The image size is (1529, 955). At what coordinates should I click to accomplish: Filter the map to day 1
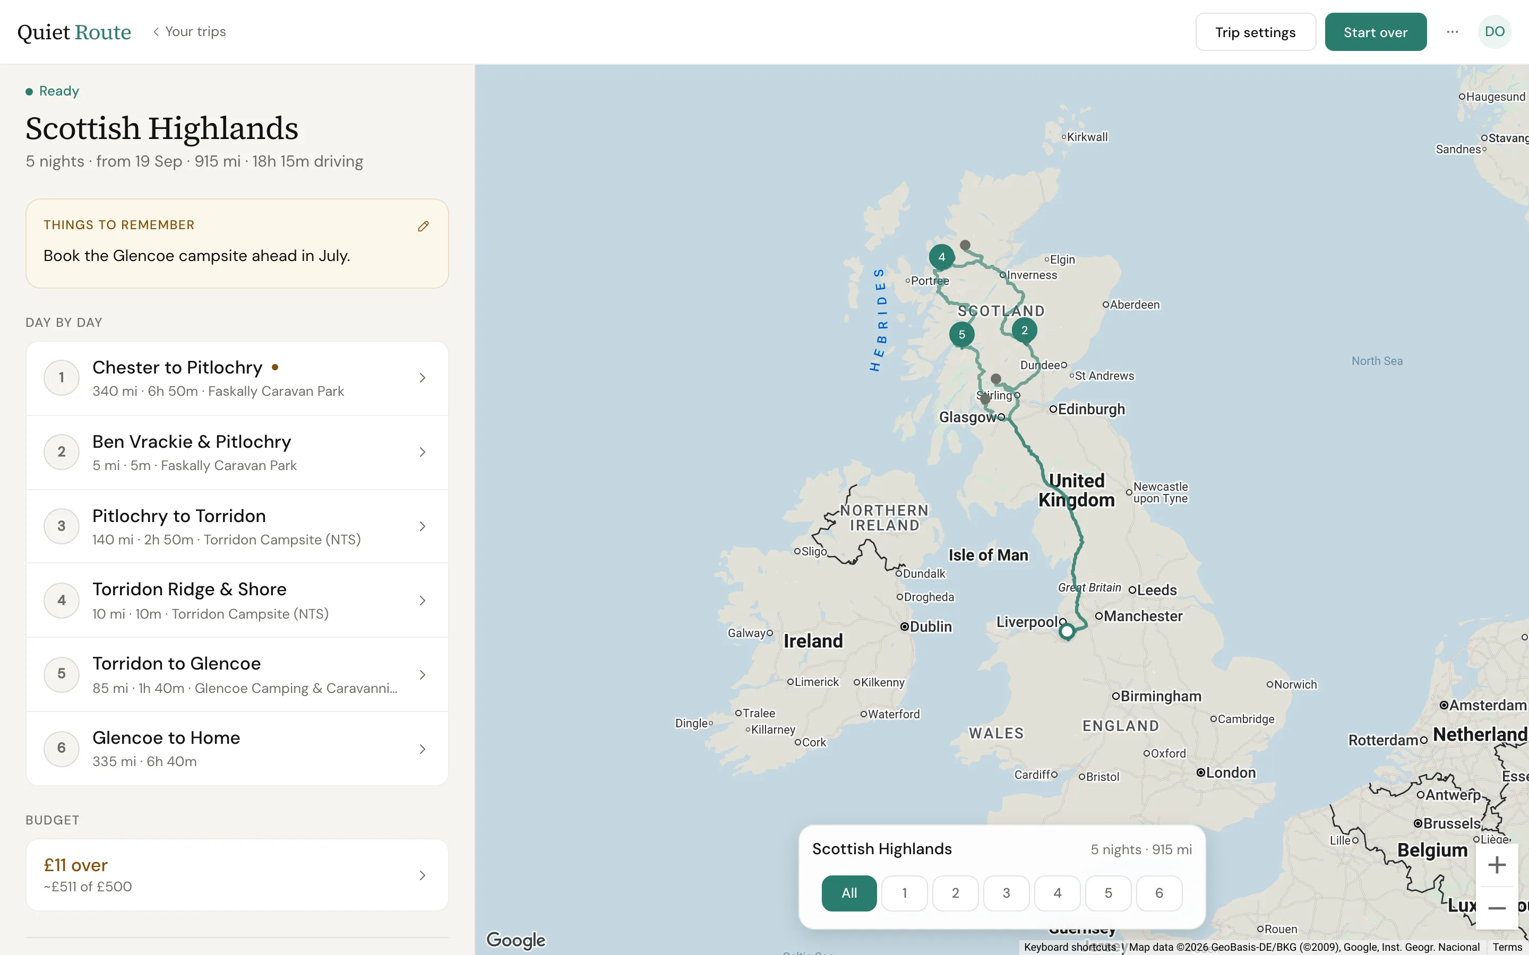[904, 893]
